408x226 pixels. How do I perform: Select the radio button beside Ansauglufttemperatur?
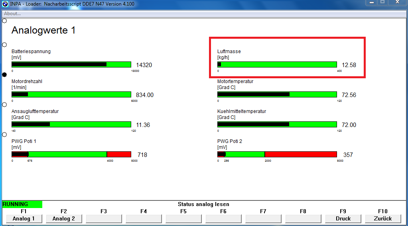click(x=4, y=105)
